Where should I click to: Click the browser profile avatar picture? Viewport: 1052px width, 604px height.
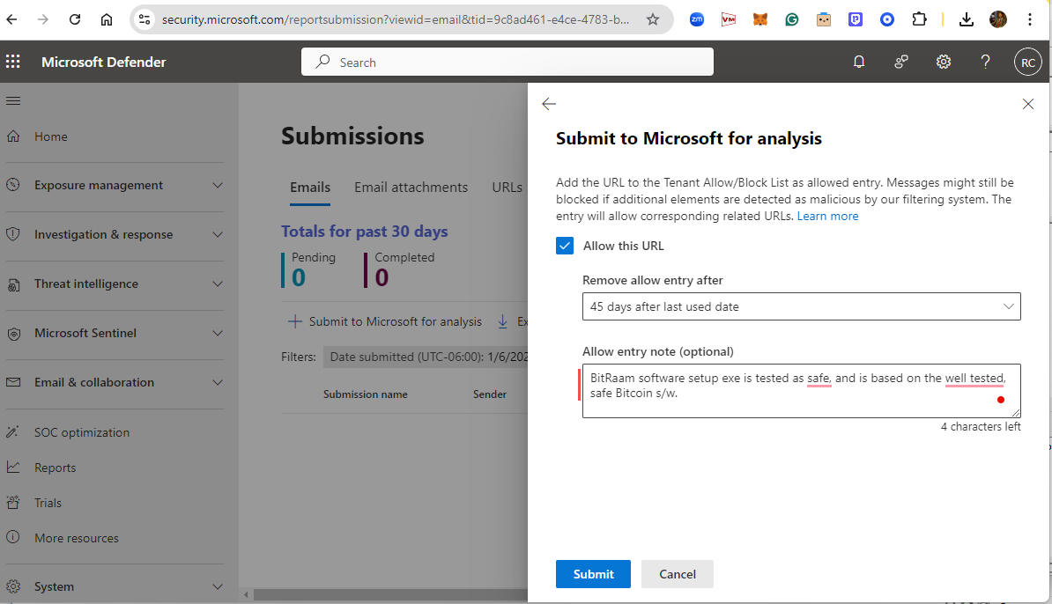point(997,19)
